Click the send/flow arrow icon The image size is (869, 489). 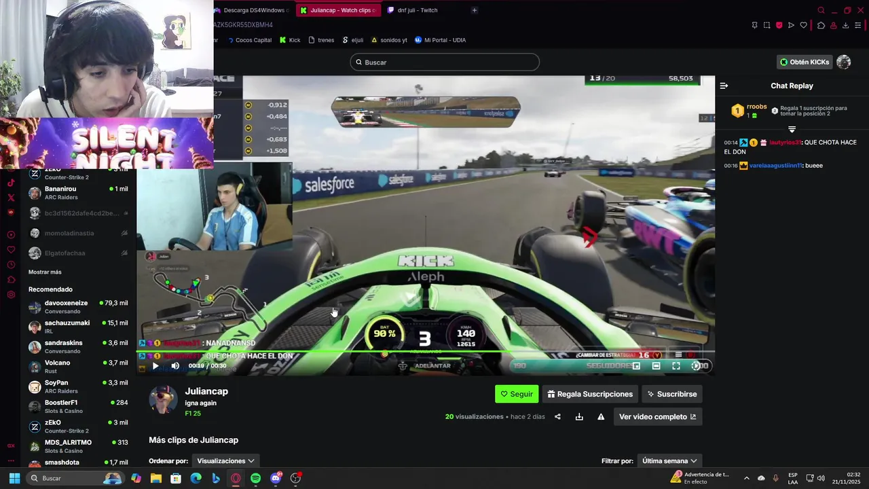click(x=791, y=25)
